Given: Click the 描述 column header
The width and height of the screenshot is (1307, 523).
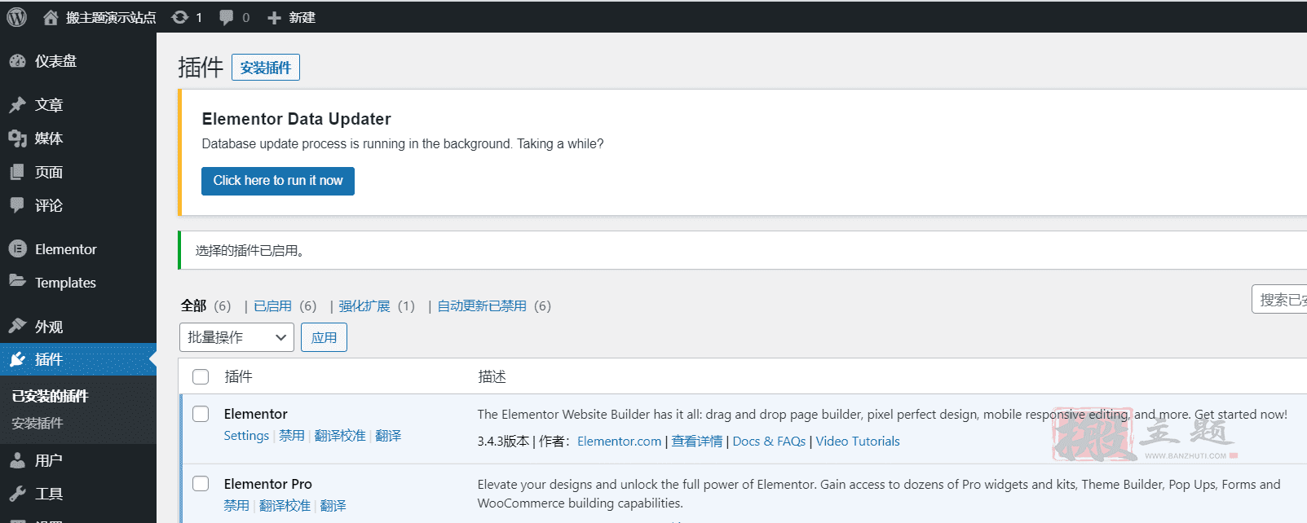Looking at the screenshot, I should click(x=492, y=376).
